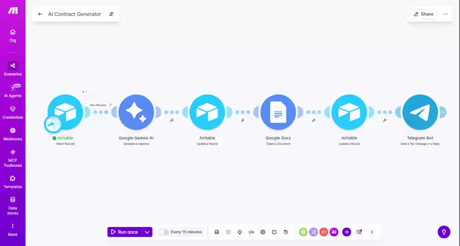Click Run once button
The height and width of the screenshot is (246, 460).
point(125,232)
